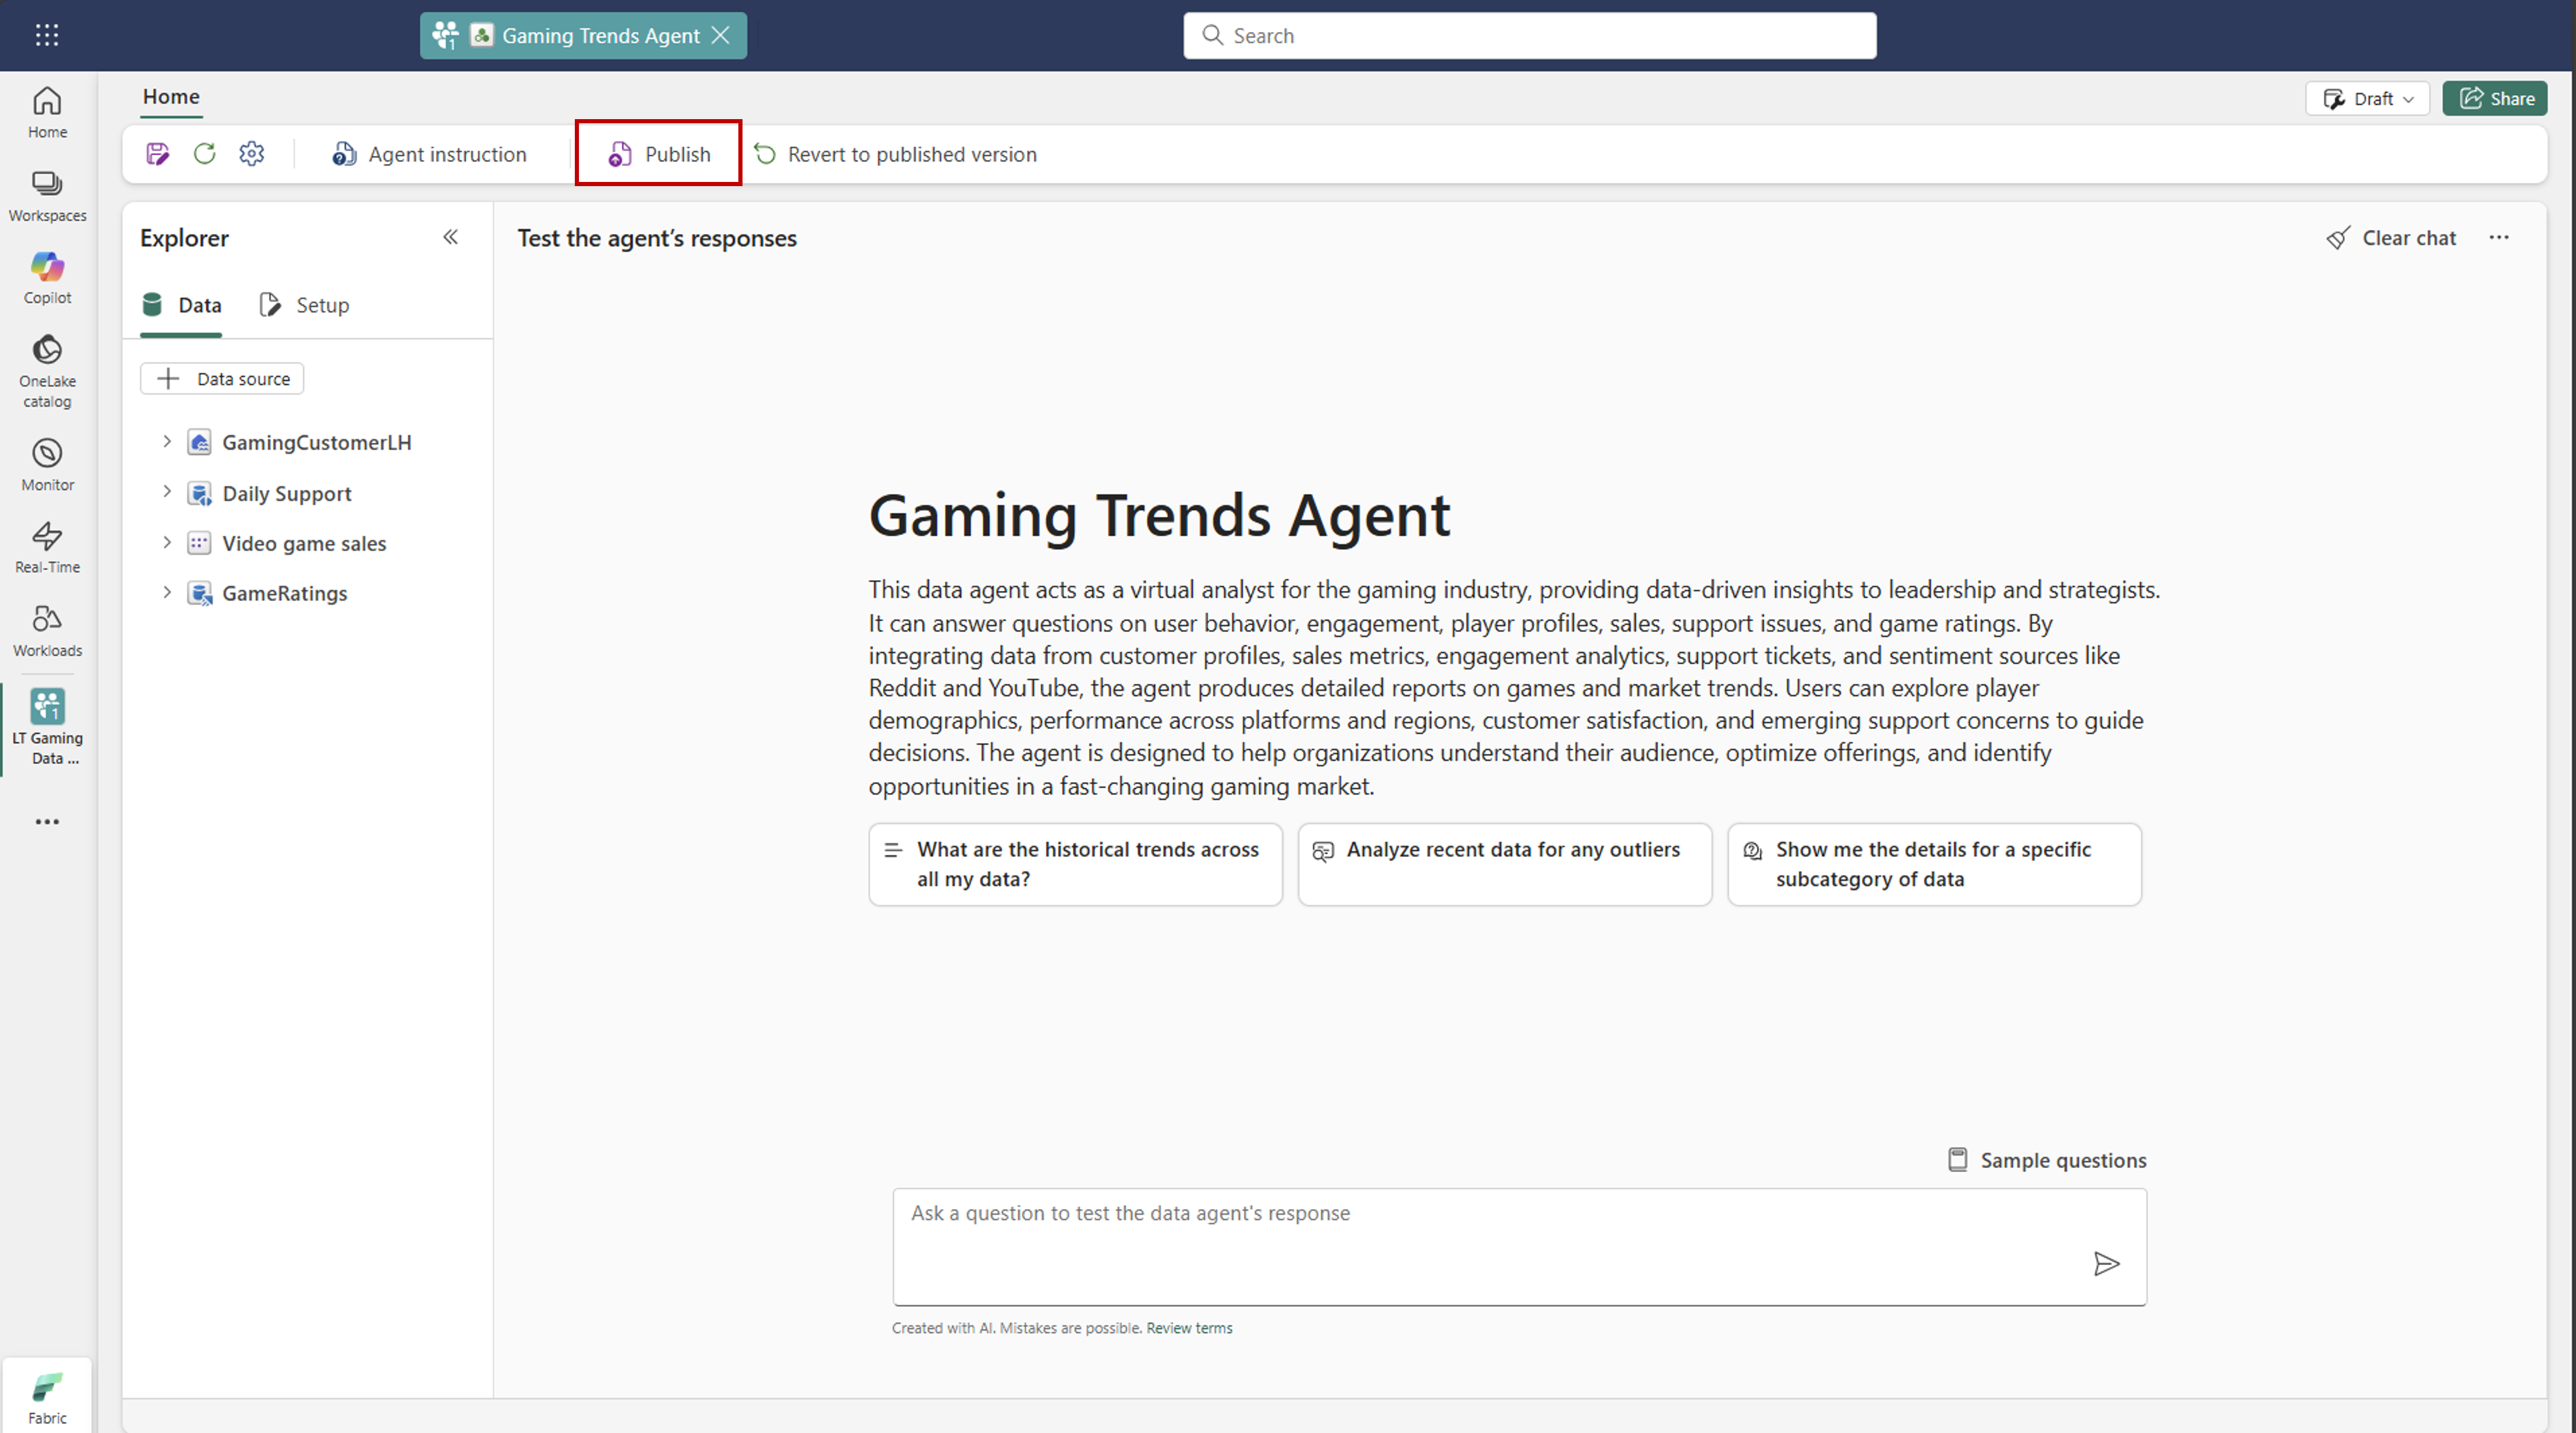
Task: Choose "Analyze recent data for any outliers" suggestion
Action: (x=1504, y=864)
